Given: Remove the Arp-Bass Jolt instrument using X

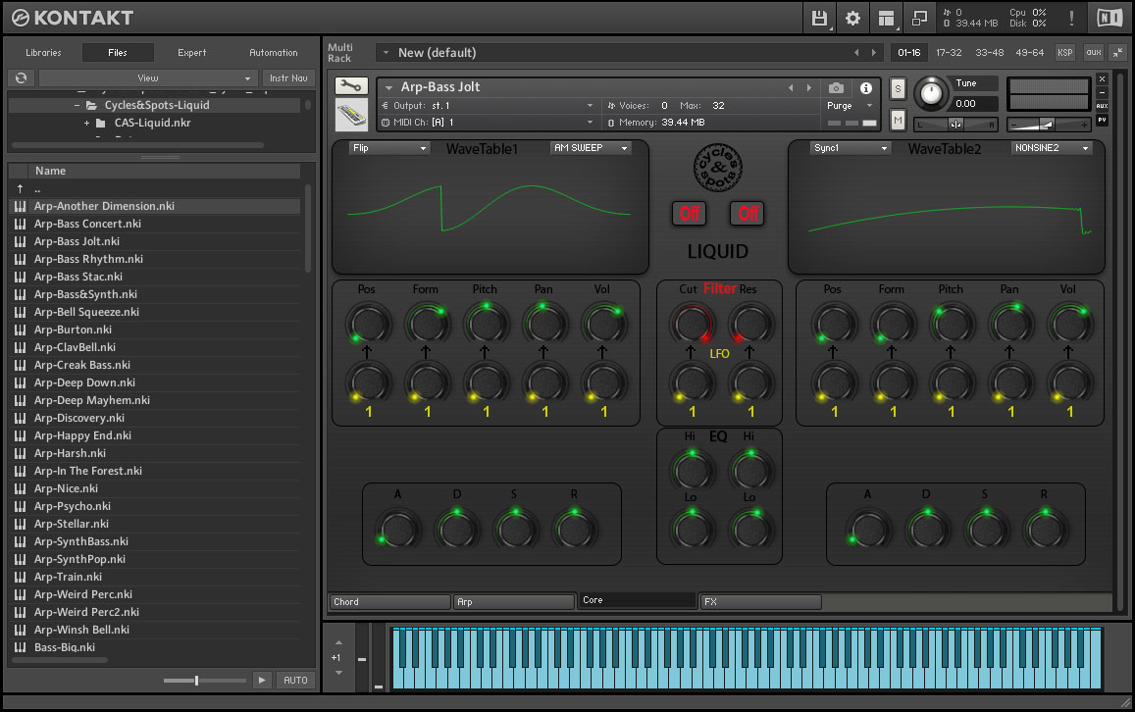Looking at the screenshot, I should point(1102,78).
